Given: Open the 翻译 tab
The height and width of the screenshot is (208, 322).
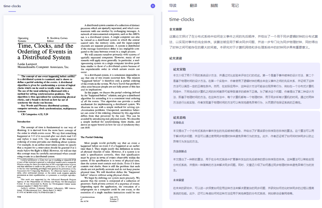Looking at the screenshot, I should pos(193,6).
